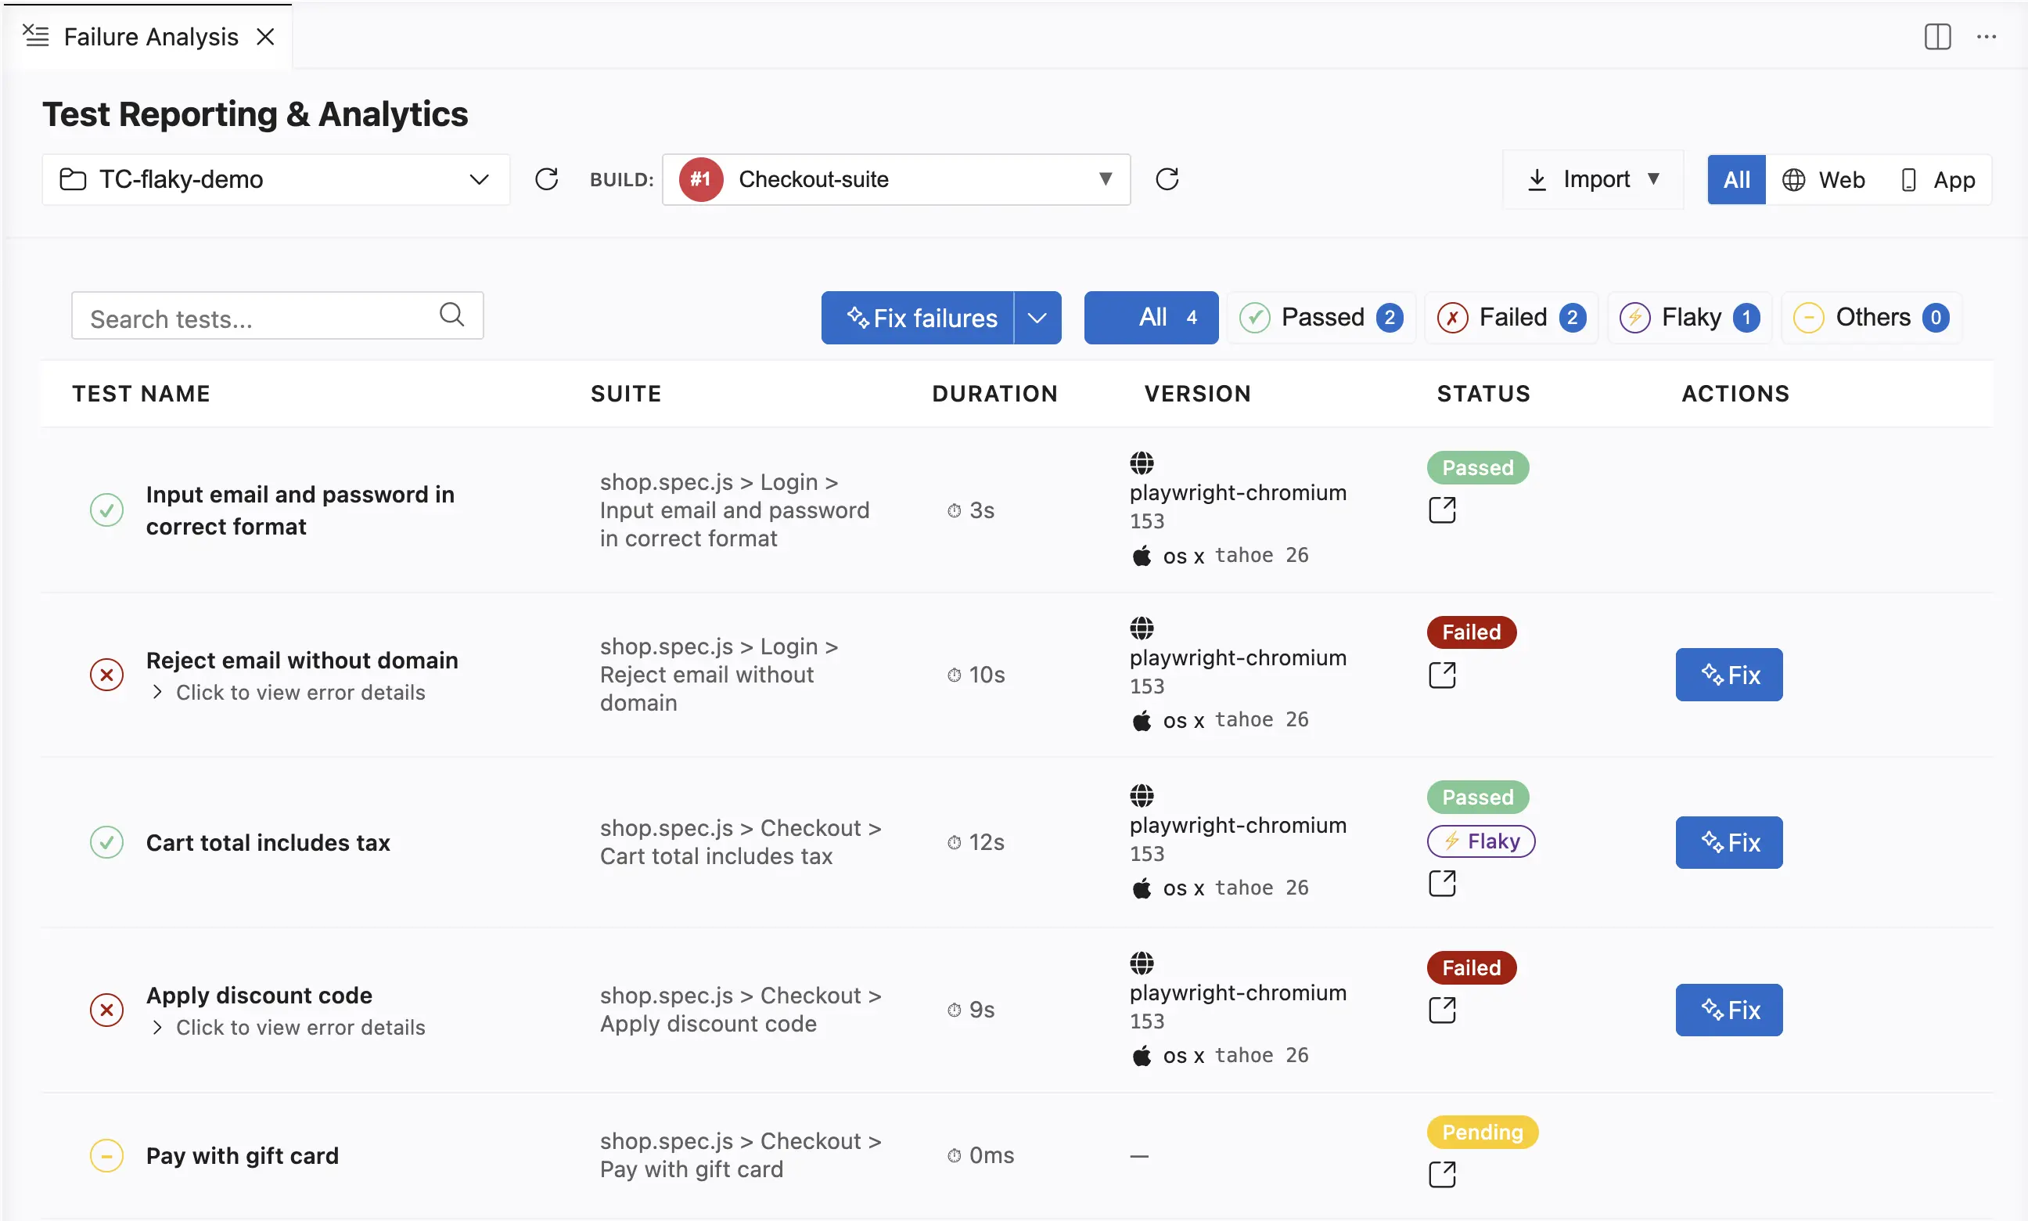The height and width of the screenshot is (1221, 2028).
Task: Refresh the build list after Checkout-suite
Action: click(x=1167, y=179)
